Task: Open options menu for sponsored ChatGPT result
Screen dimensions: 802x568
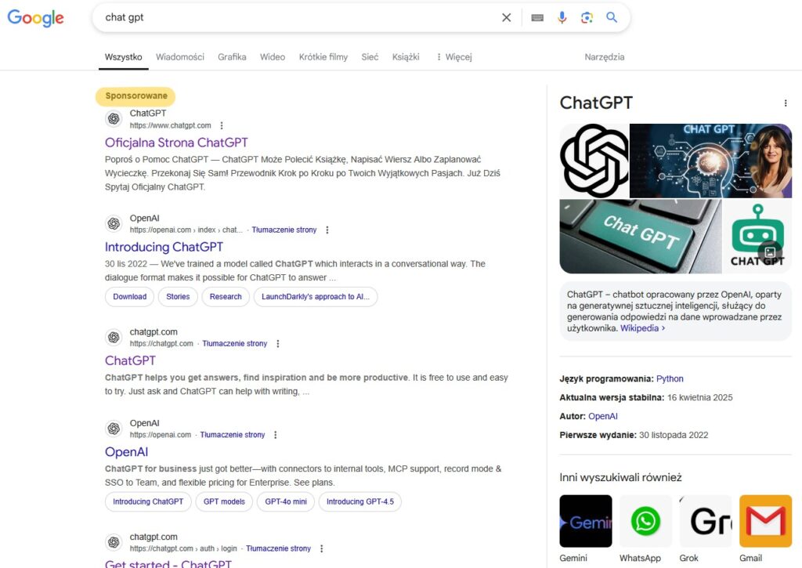Action: coord(222,125)
